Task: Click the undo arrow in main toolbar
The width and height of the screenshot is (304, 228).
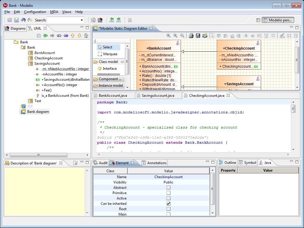Action: click(23, 20)
